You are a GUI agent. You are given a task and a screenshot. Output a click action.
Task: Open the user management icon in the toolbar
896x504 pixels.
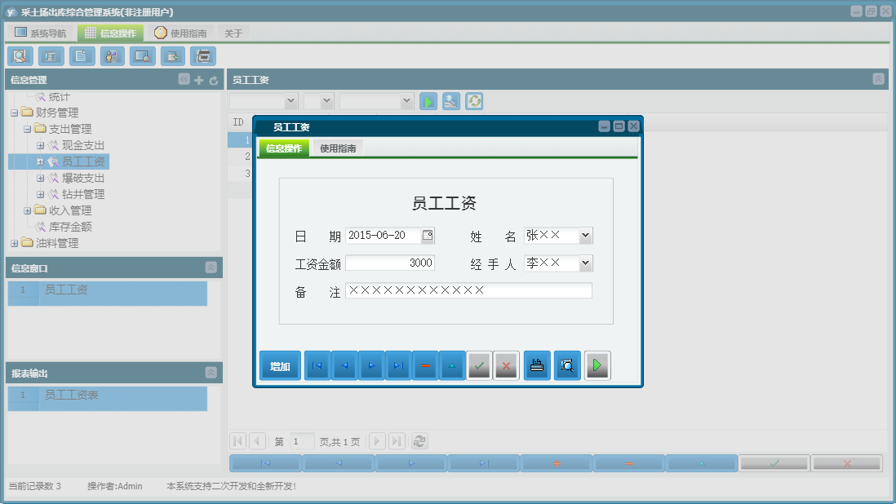pyautogui.click(x=112, y=56)
